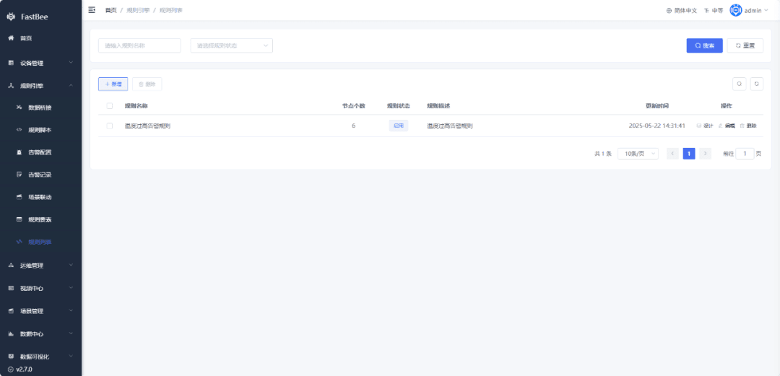Open the 请选择规则状态 dropdown

pos(231,45)
